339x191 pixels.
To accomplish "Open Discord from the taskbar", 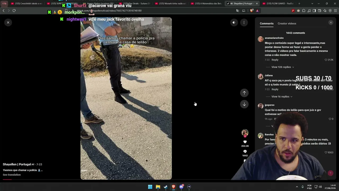I will (x=181, y=187).
